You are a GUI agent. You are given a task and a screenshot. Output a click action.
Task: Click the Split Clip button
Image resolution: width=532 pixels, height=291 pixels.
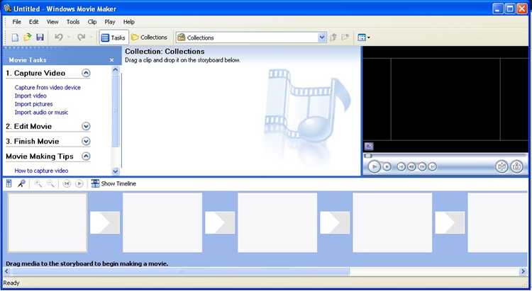click(x=501, y=166)
